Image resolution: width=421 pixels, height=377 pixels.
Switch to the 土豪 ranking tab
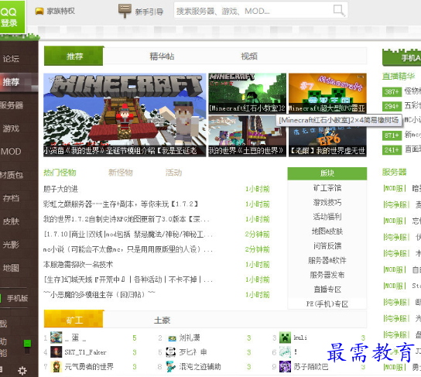pyautogui.click(x=163, y=320)
